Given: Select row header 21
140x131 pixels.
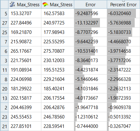Looking at the screenshot, I should (x=4, y=126).
